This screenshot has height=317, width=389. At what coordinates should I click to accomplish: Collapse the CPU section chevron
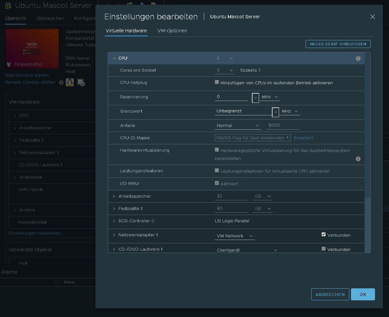(x=114, y=58)
